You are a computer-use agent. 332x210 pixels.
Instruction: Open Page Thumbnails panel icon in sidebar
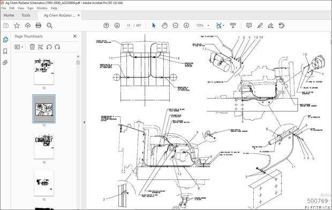(5, 40)
